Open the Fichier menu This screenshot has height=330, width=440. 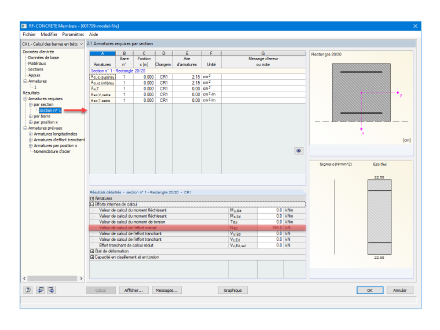[29, 34]
